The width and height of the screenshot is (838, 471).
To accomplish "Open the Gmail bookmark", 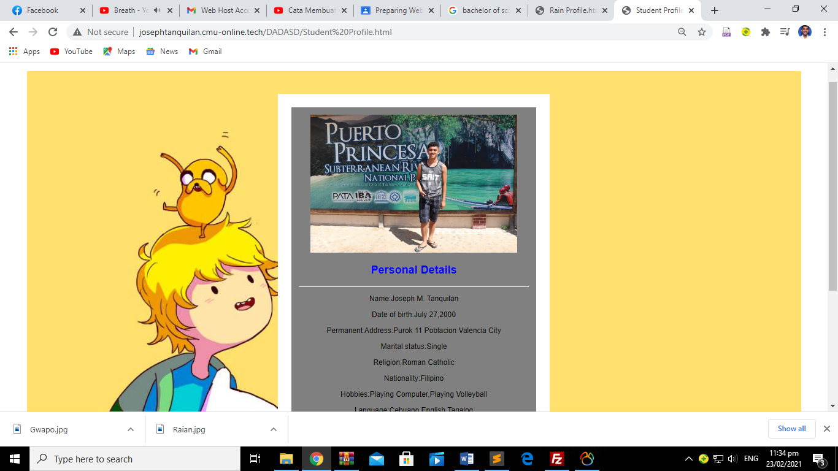I will click(x=206, y=52).
